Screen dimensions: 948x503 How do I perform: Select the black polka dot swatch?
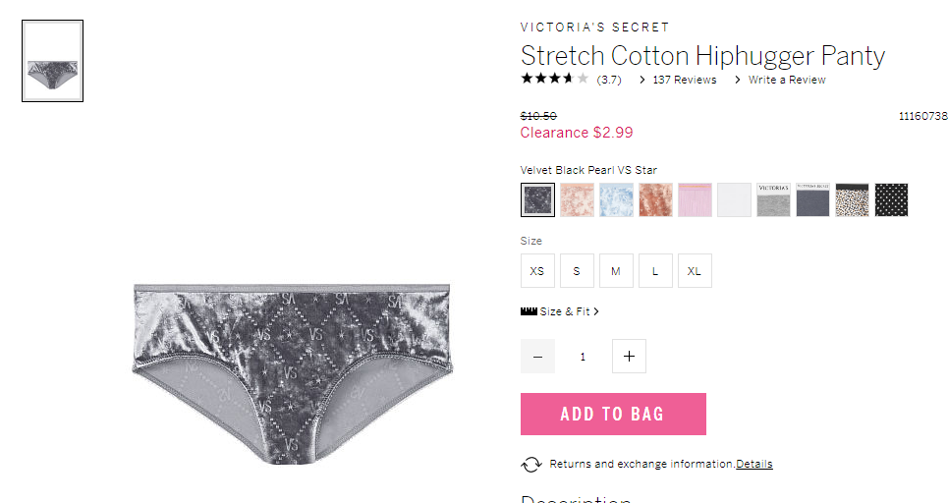(x=891, y=199)
